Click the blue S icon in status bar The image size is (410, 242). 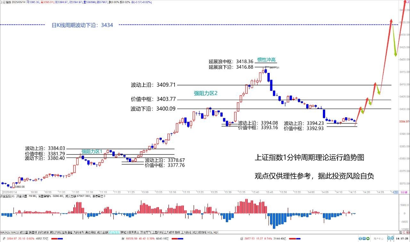(360, 238)
